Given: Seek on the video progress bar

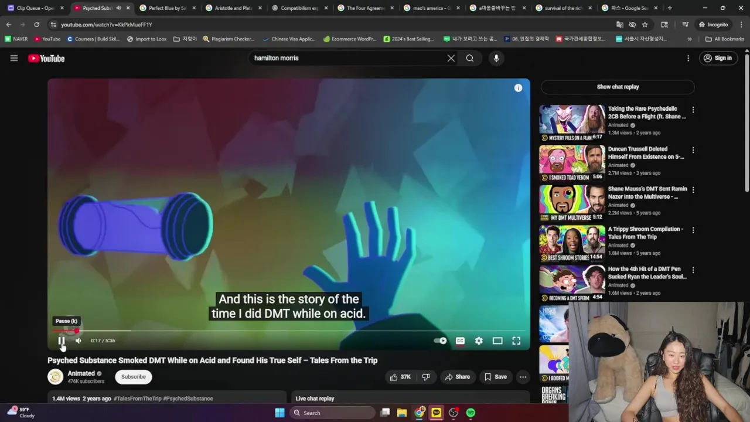Looking at the screenshot, I should click(x=288, y=331).
